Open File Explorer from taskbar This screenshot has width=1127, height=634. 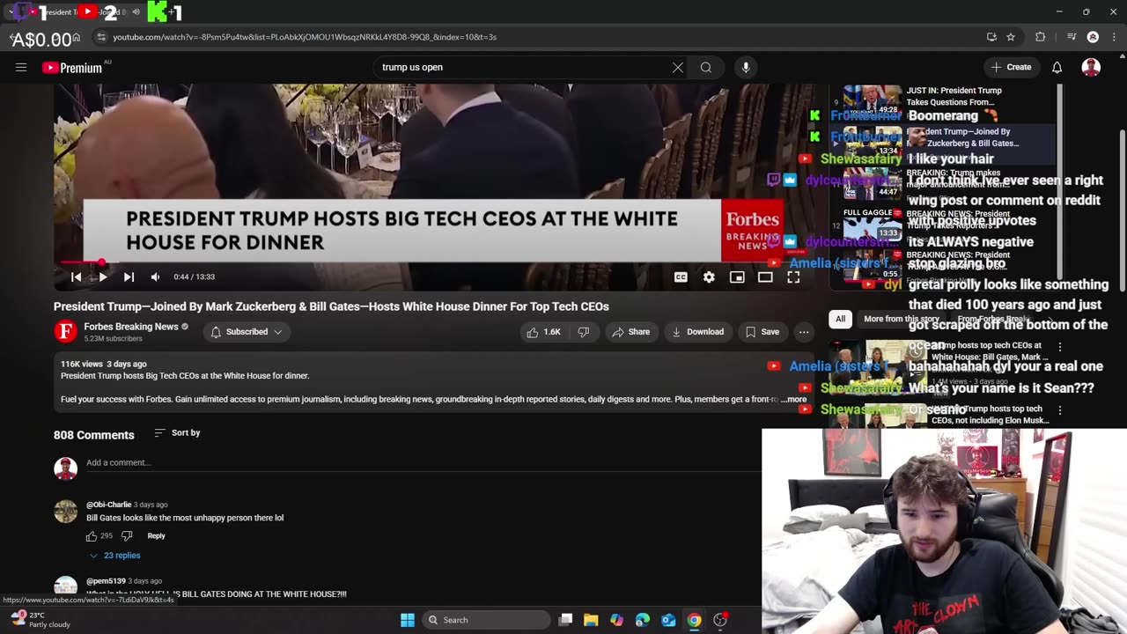(591, 620)
